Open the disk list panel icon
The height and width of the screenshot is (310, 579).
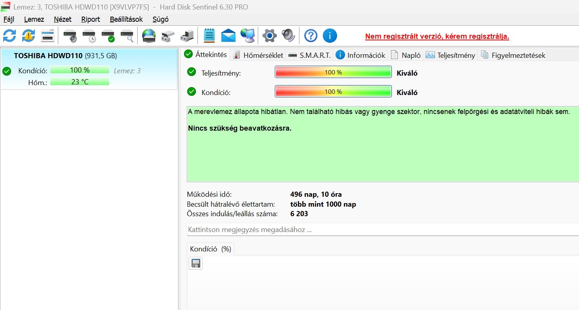click(x=48, y=36)
